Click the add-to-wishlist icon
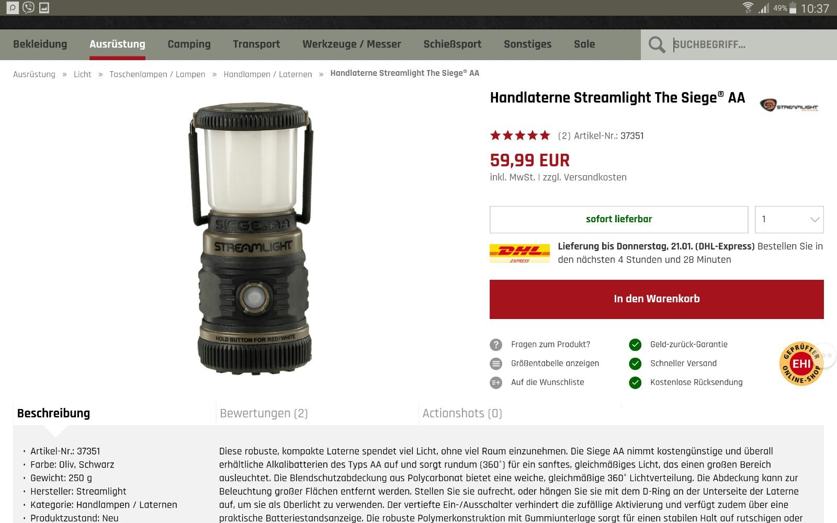Screen dimensions: 837x523 (x=495, y=382)
